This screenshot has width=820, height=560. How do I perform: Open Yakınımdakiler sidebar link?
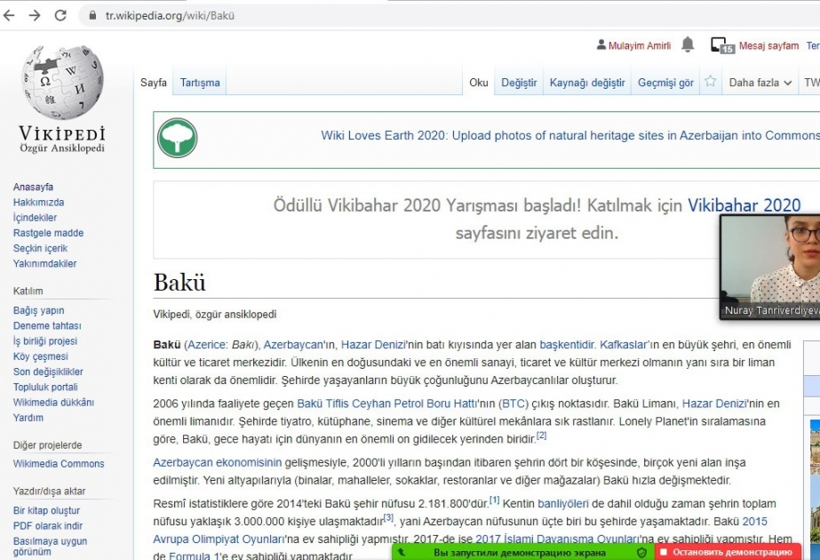pos(45,263)
